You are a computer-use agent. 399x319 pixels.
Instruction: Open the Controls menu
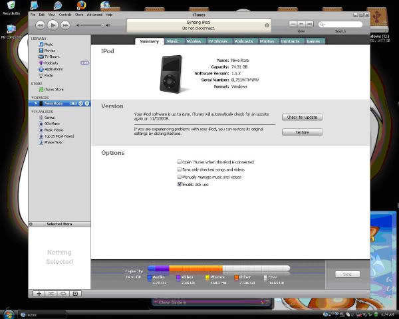point(65,15)
